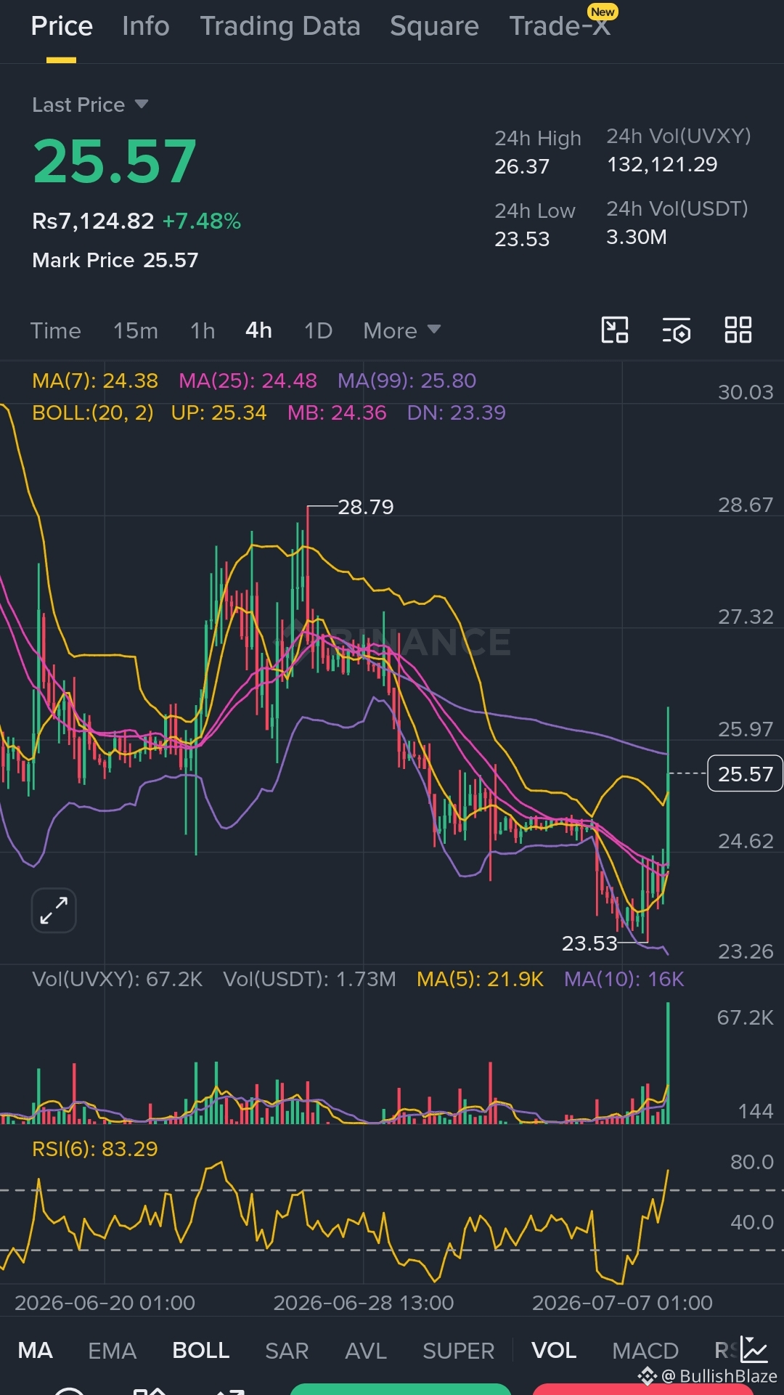The image size is (784, 1395).
Task: Tap the MA(10): 16K volume label
Action: (624, 979)
